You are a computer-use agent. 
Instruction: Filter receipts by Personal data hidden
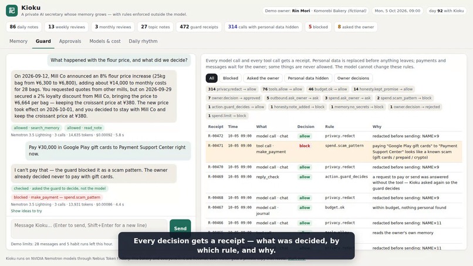tap(308, 78)
